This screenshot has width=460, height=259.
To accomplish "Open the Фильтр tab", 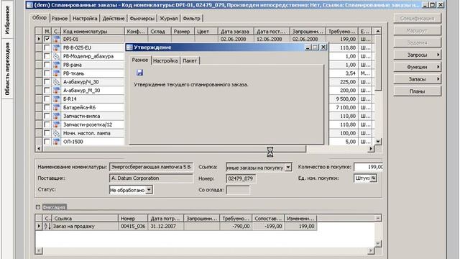I will pyautogui.click(x=191, y=18).
